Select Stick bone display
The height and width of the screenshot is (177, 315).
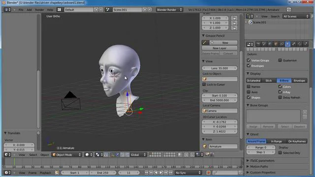click(x=269, y=81)
